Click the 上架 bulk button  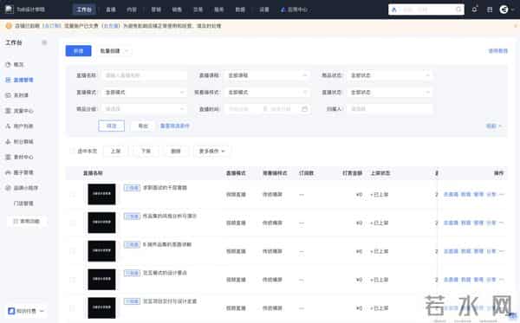point(115,151)
